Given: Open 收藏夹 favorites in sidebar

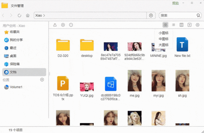Looking at the screenshot, I should click(x=24, y=32).
